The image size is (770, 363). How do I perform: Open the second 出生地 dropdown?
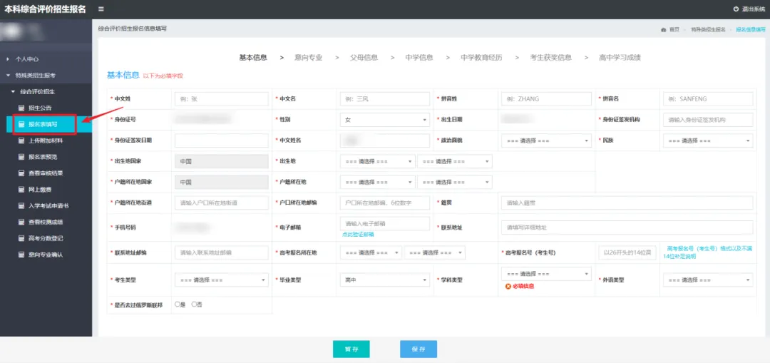tap(455, 161)
